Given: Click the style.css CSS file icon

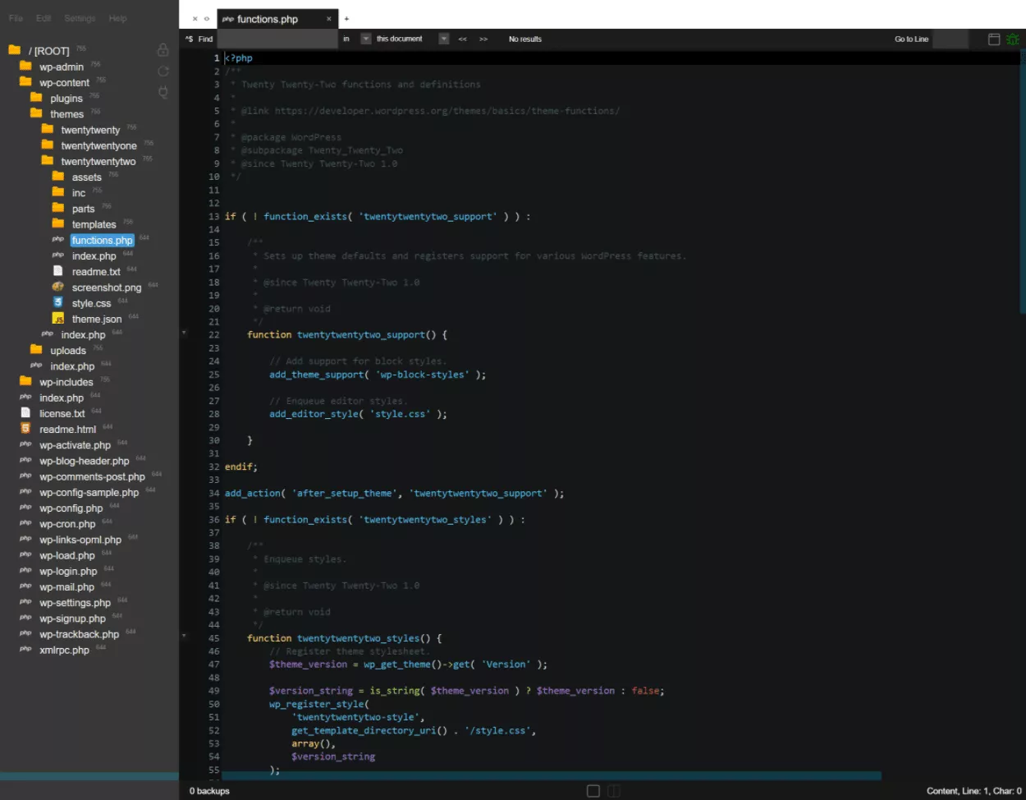Looking at the screenshot, I should (x=57, y=302).
